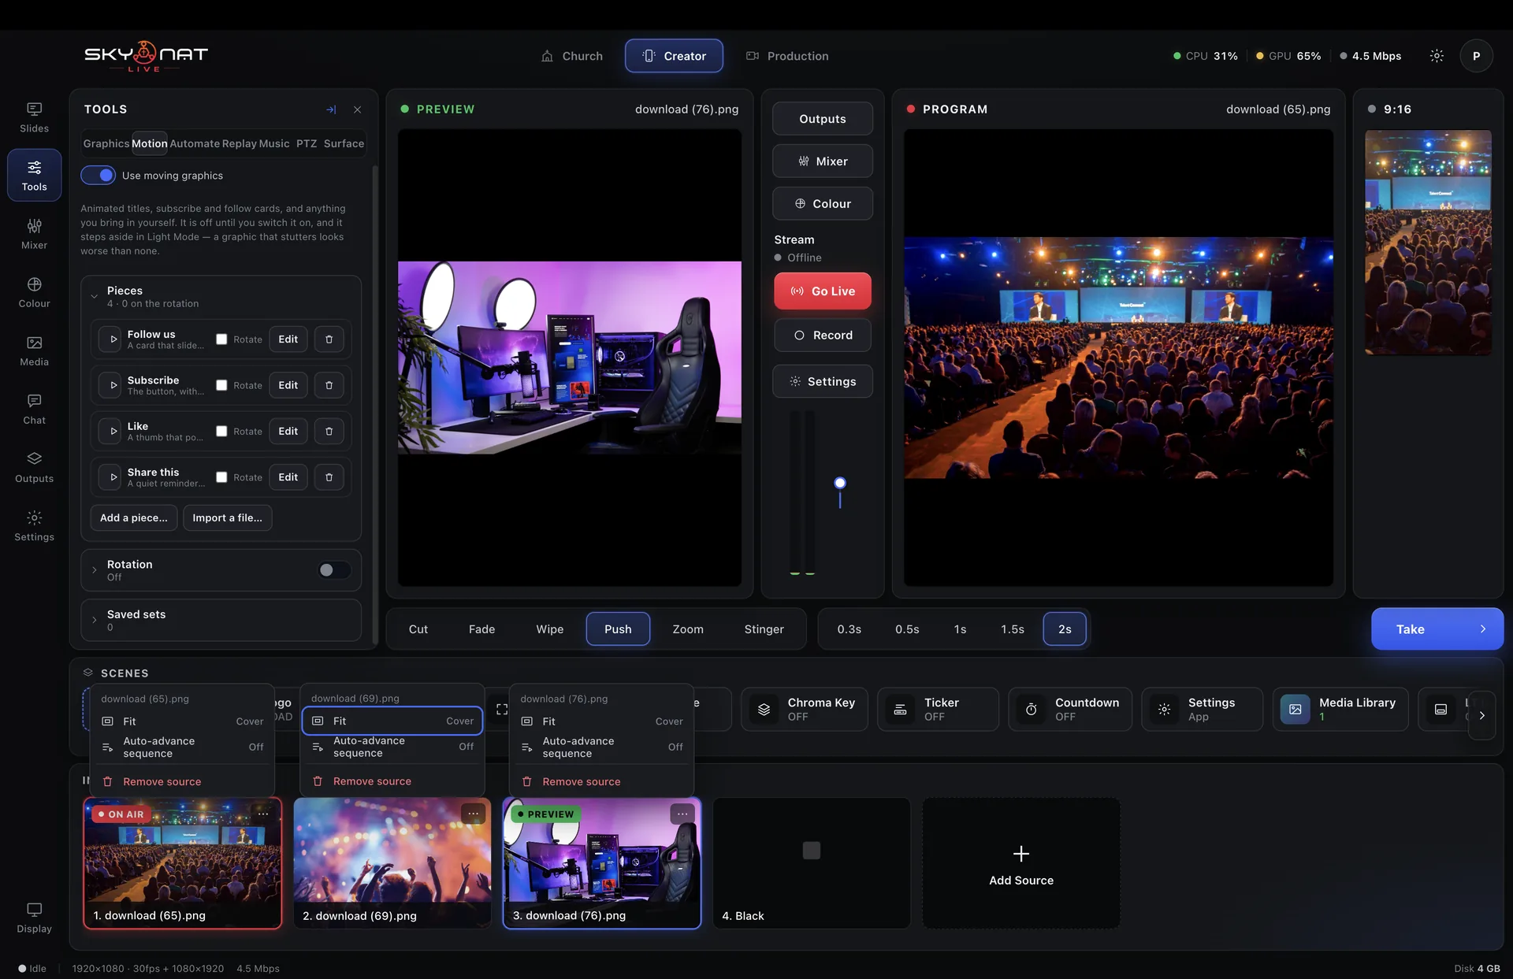The image size is (1513, 979).
Task: Click Add a piece button
Action: 134,517
